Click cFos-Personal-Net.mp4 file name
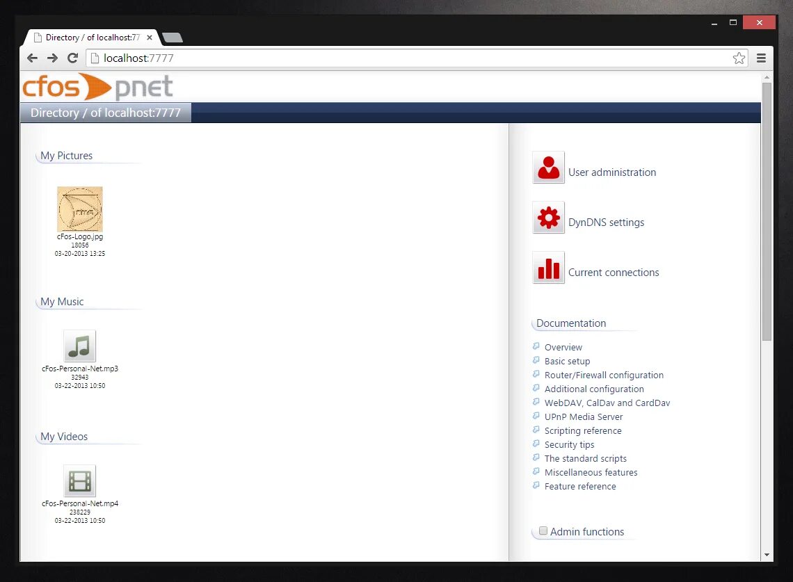Viewport: 793px width, 582px height. coord(80,503)
